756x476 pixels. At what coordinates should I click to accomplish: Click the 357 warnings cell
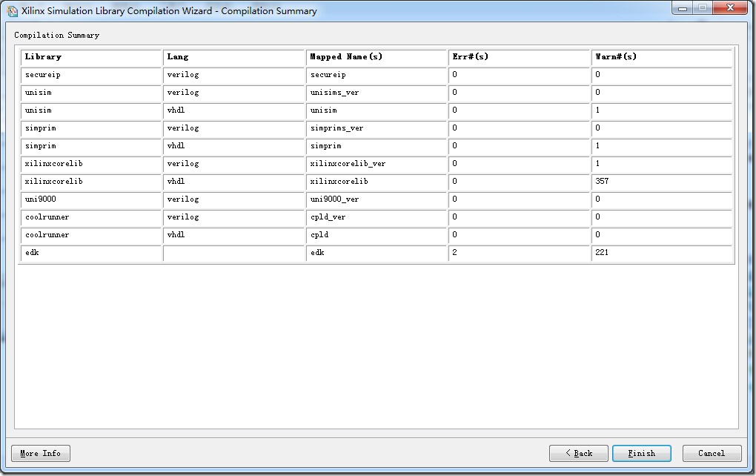point(661,182)
